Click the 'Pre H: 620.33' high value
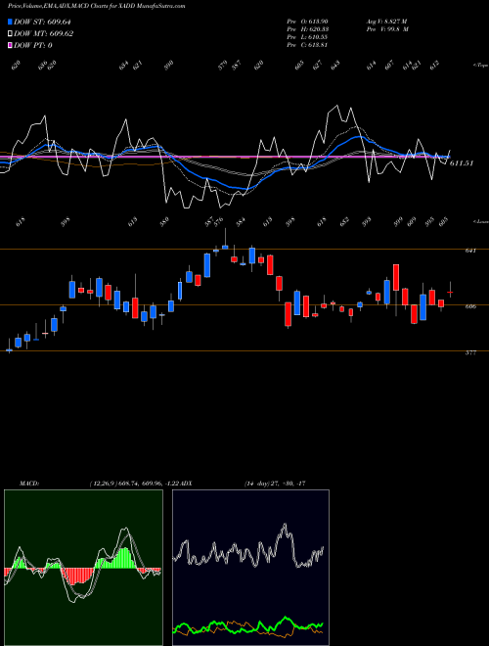The width and height of the screenshot is (489, 646). click(307, 29)
